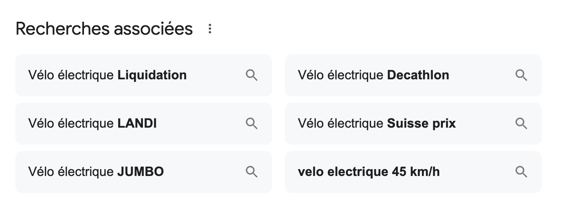Image resolution: width=566 pixels, height=211 pixels.
Task: Click the search icon beside 45 km/h
Action: [521, 172]
